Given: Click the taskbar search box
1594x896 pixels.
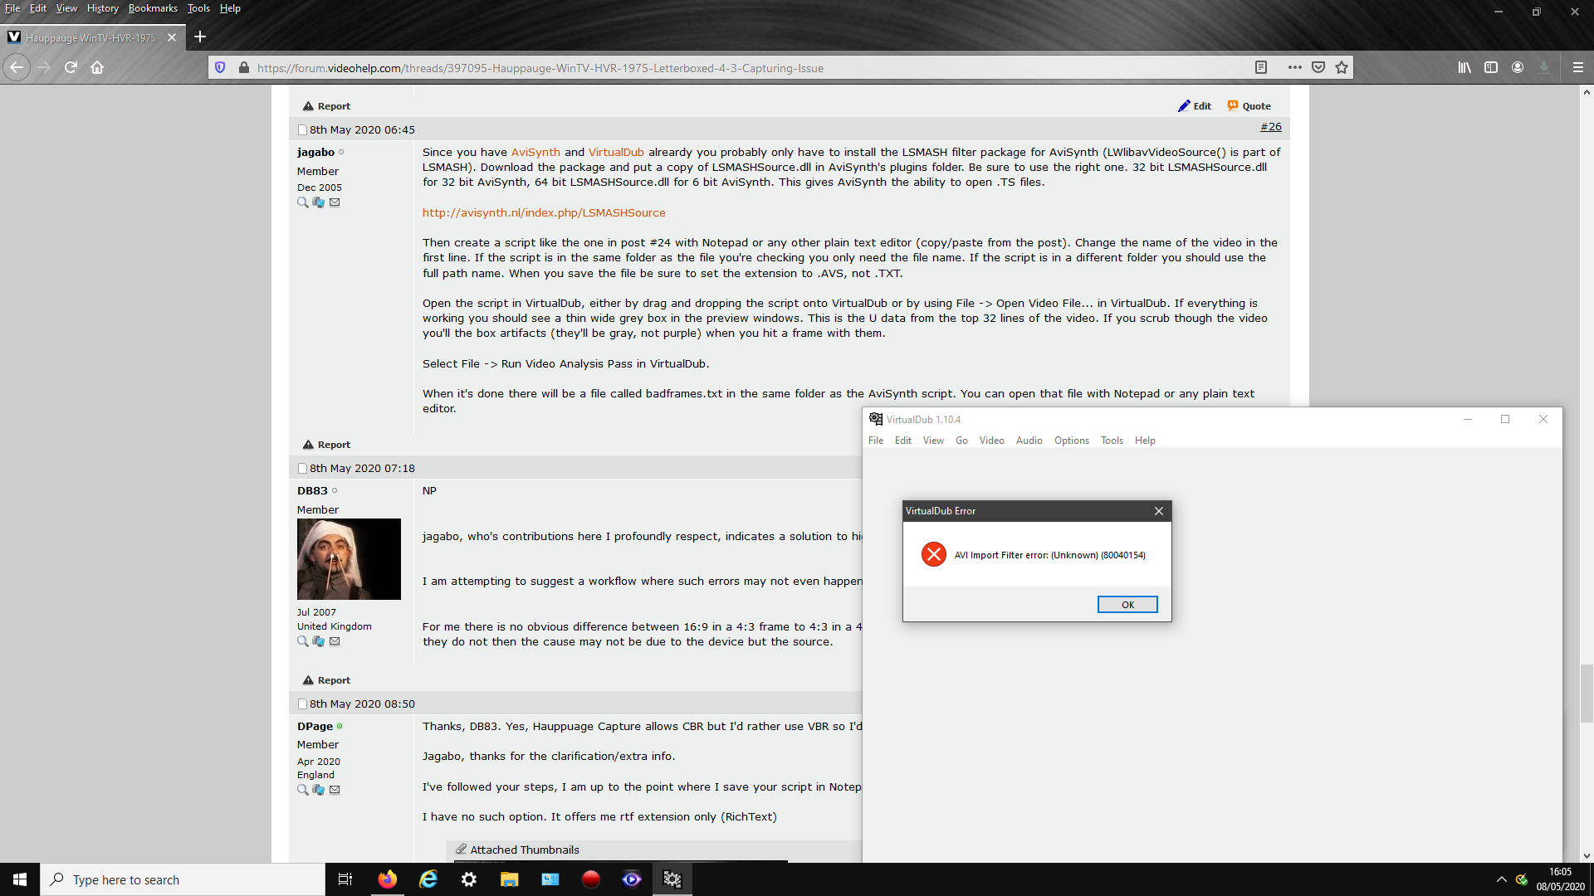Looking at the screenshot, I should pos(183,879).
